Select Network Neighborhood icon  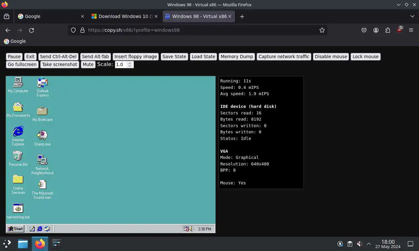[x=42, y=164]
